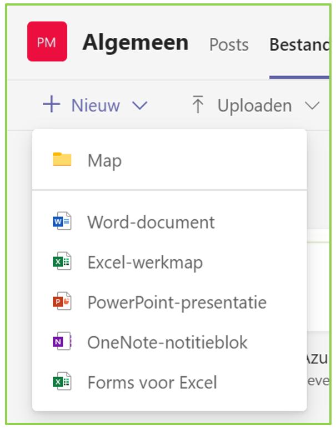Click the red PM team avatar
The height and width of the screenshot is (430, 336).
pos(47,41)
